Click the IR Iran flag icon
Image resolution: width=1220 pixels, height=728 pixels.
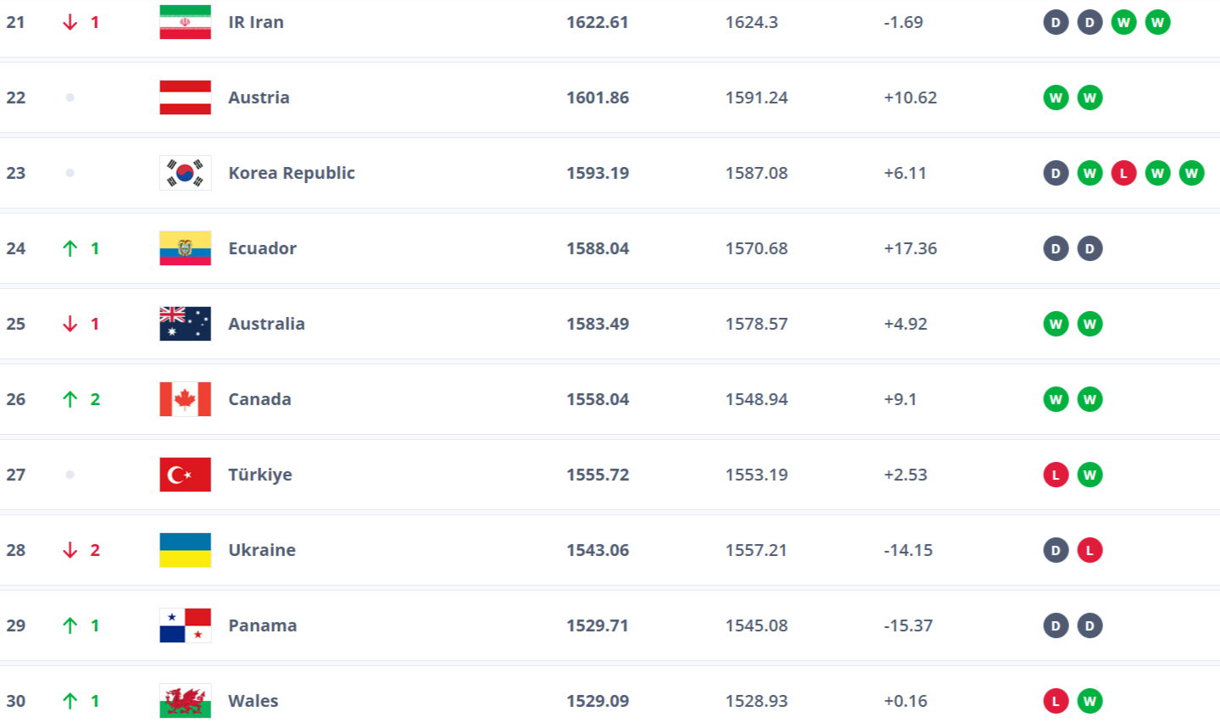pyautogui.click(x=185, y=22)
